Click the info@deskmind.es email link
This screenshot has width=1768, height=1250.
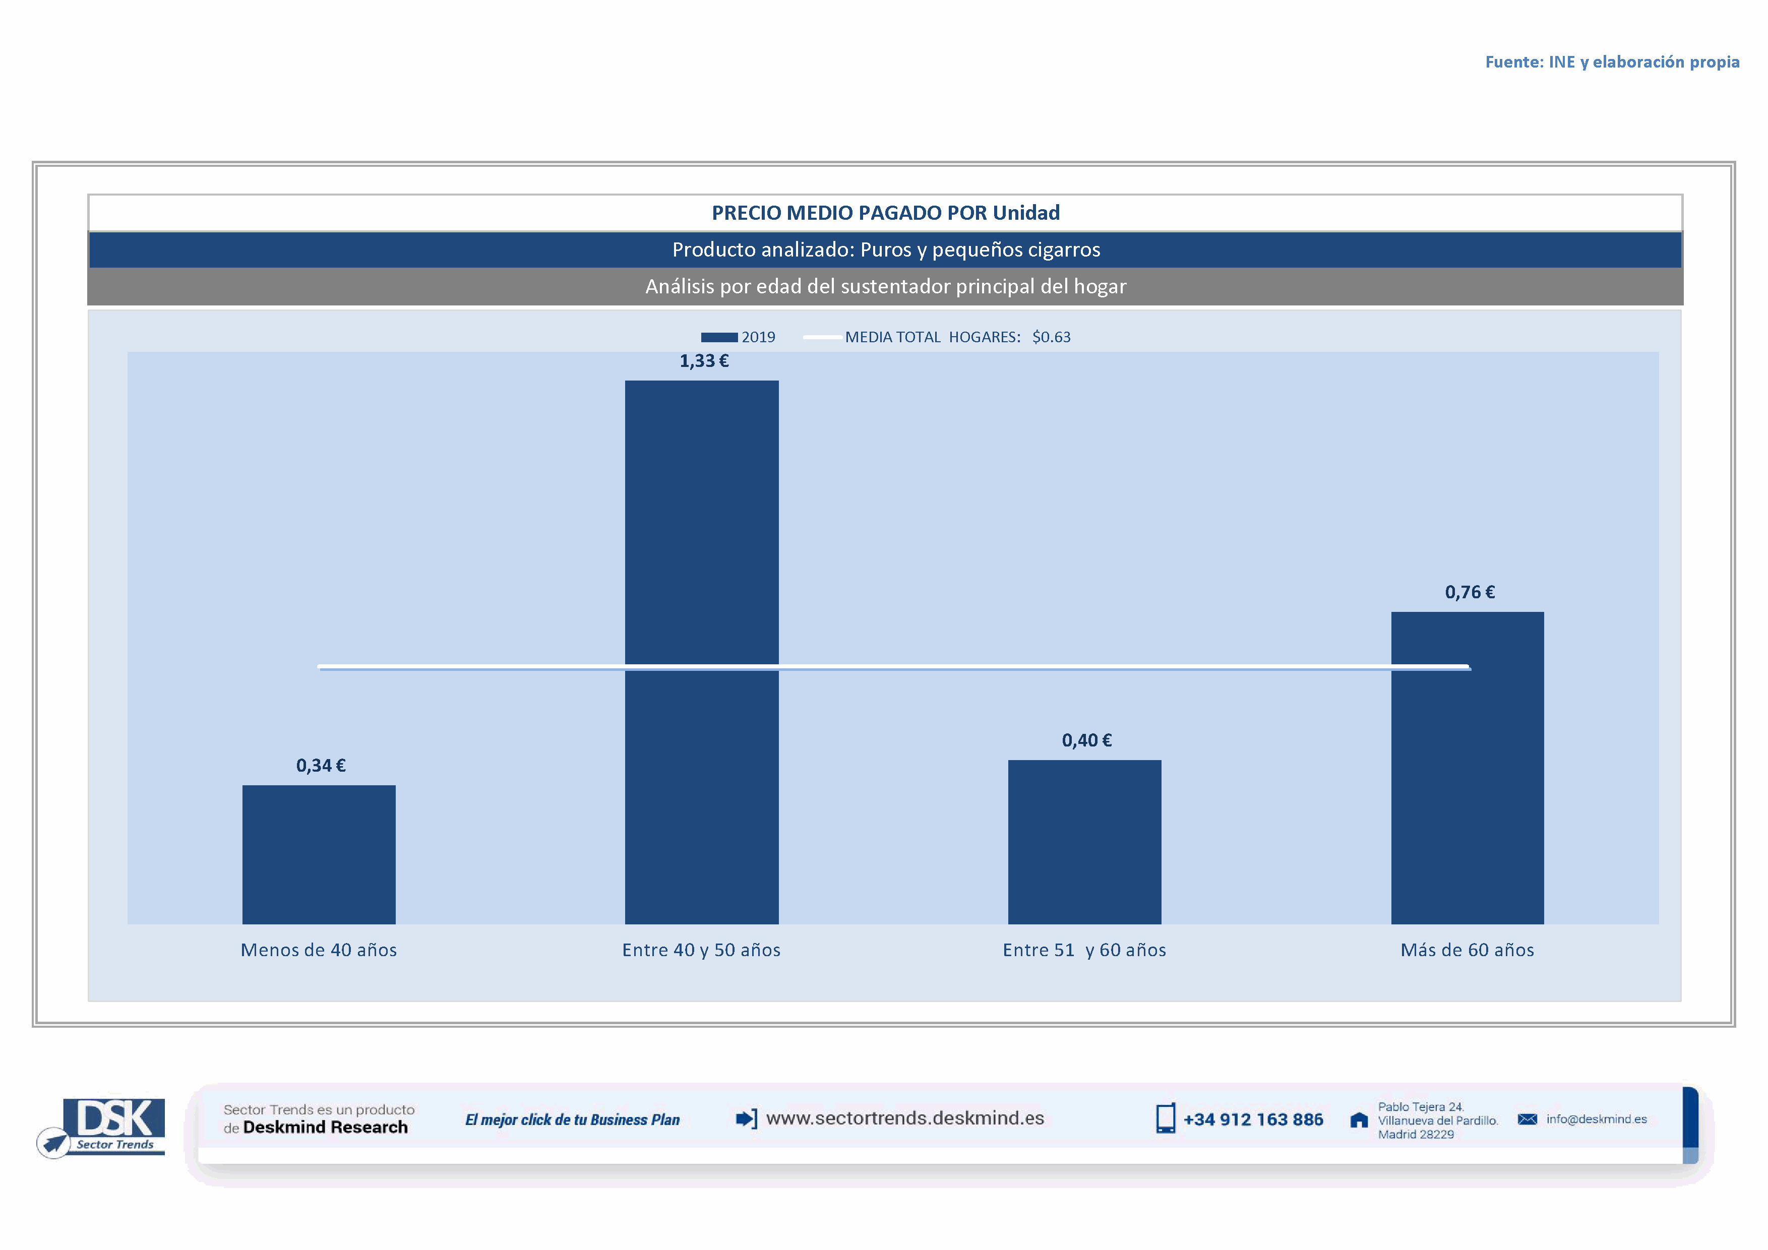click(1596, 1119)
